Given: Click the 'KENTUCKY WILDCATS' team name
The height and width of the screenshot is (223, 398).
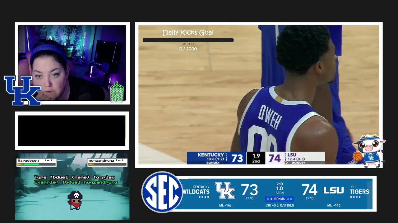Looking at the screenshot, I should [196, 190].
